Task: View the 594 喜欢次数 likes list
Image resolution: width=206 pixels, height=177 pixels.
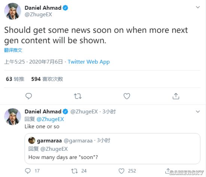Action: pyautogui.click(x=47, y=79)
